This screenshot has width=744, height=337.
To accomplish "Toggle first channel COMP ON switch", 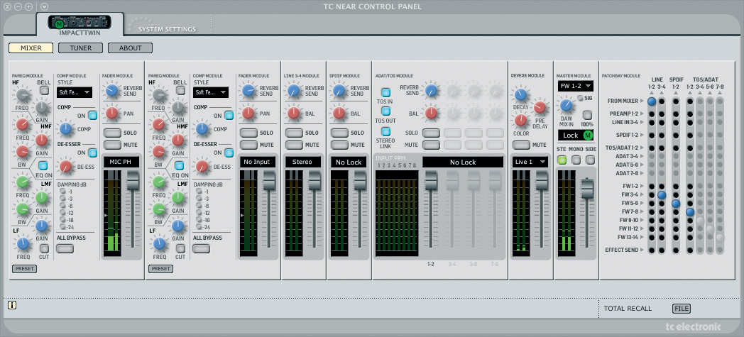I will (92, 115).
